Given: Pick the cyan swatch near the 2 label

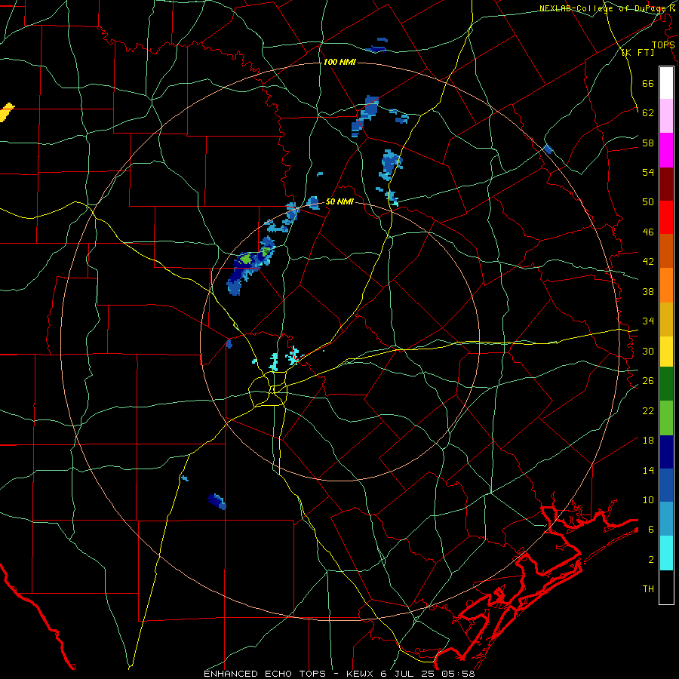Looking at the screenshot, I should [x=666, y=554].
